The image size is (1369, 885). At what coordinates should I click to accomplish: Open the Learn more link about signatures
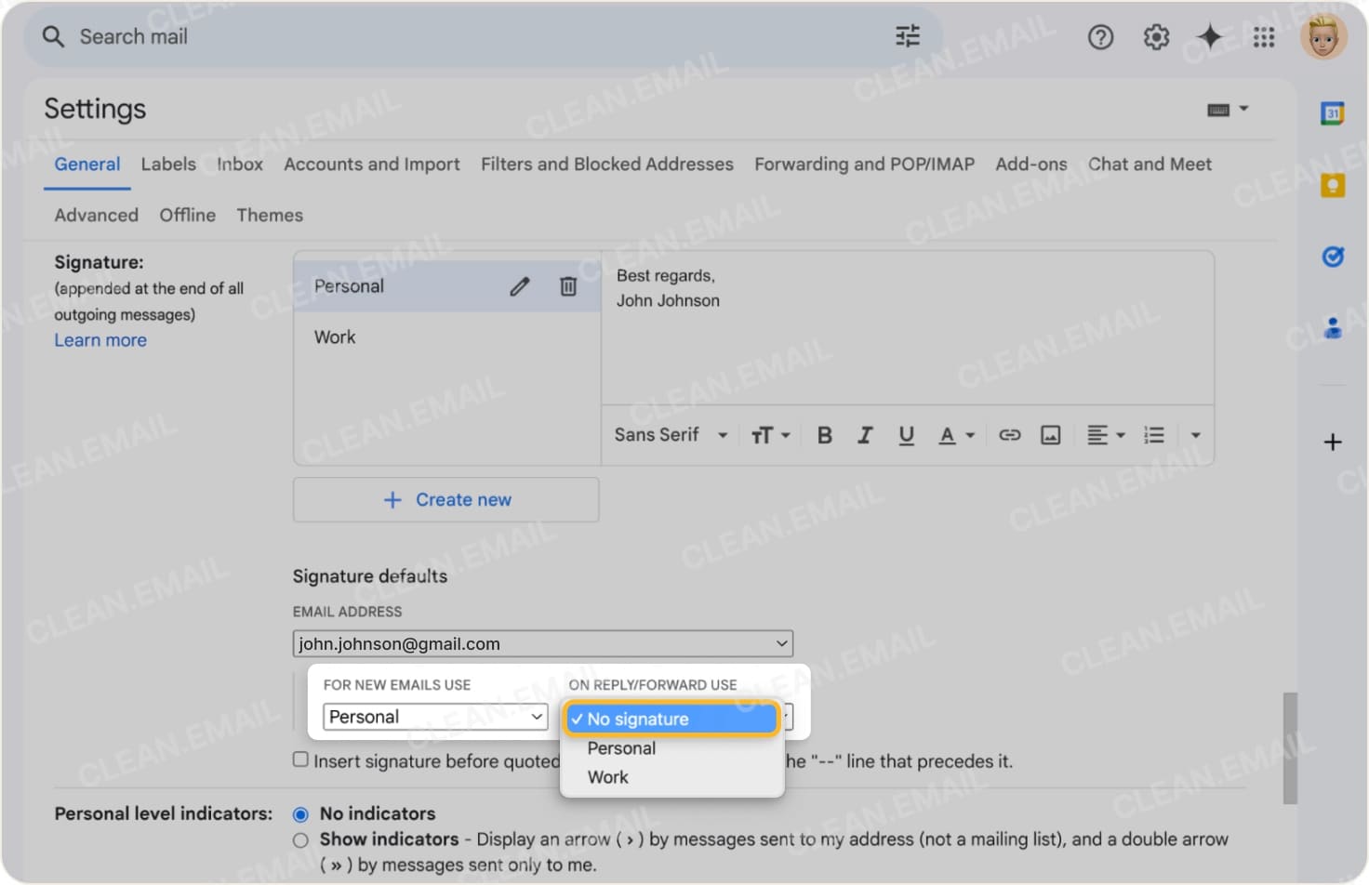point(100,340)
